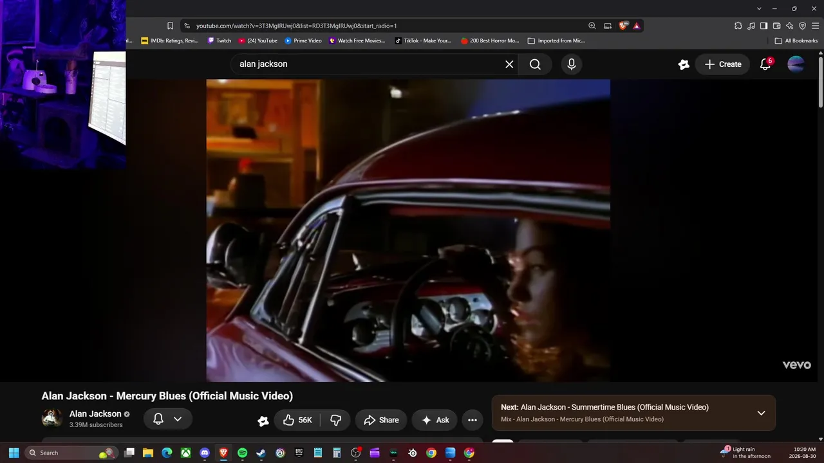824x463 pixels.
Task: Open the Prime Video bookmark
Action: [303, 41]
